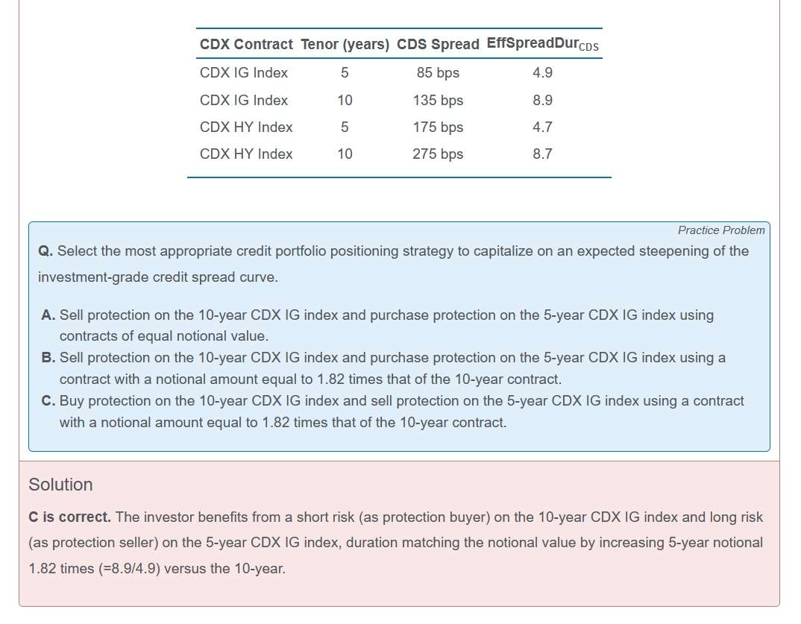This screenshot has width=801, height=624.
Task: Click the bold 'Q.' question marker
Action: [45, 251]
